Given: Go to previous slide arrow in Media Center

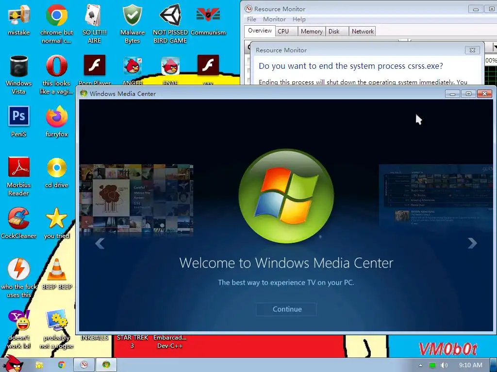Looking at the screenshot, I should tap(100, 243).
